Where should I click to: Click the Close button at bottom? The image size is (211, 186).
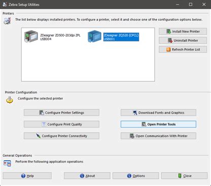(184, 176)
